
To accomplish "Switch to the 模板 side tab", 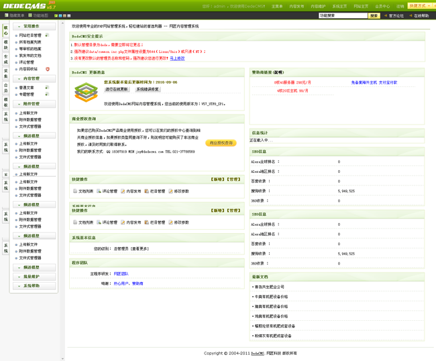I will click(6, 102).
